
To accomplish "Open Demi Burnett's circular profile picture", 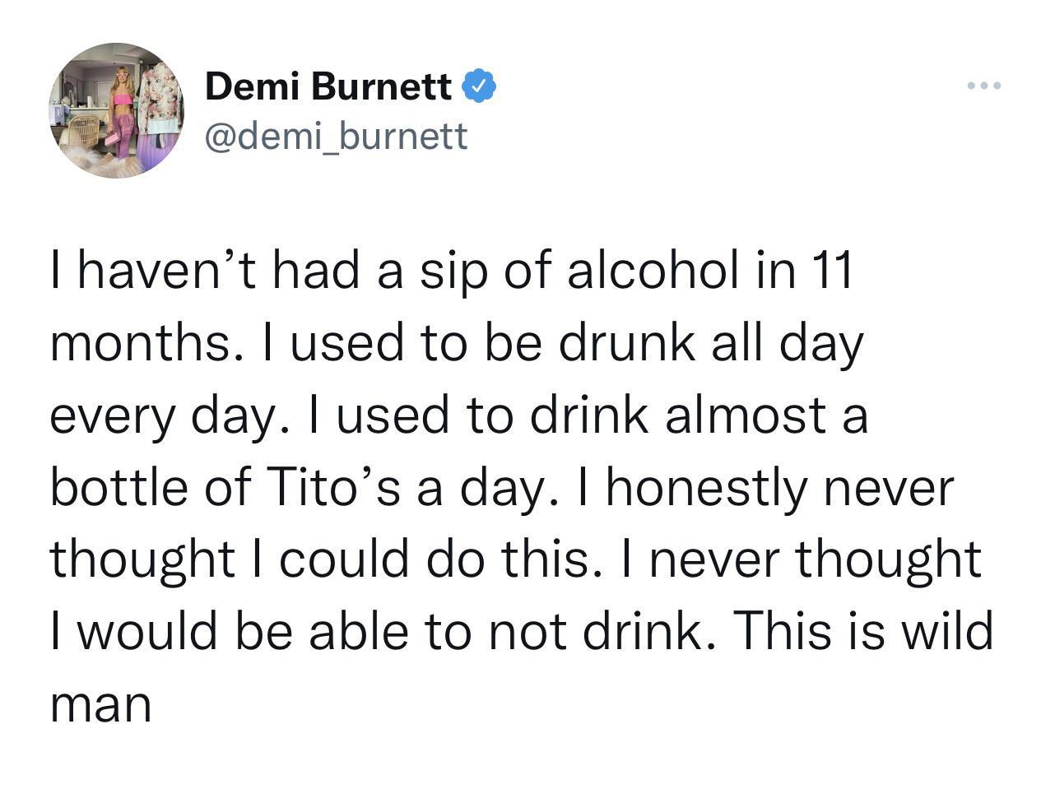I will click(x=116, y=111).
